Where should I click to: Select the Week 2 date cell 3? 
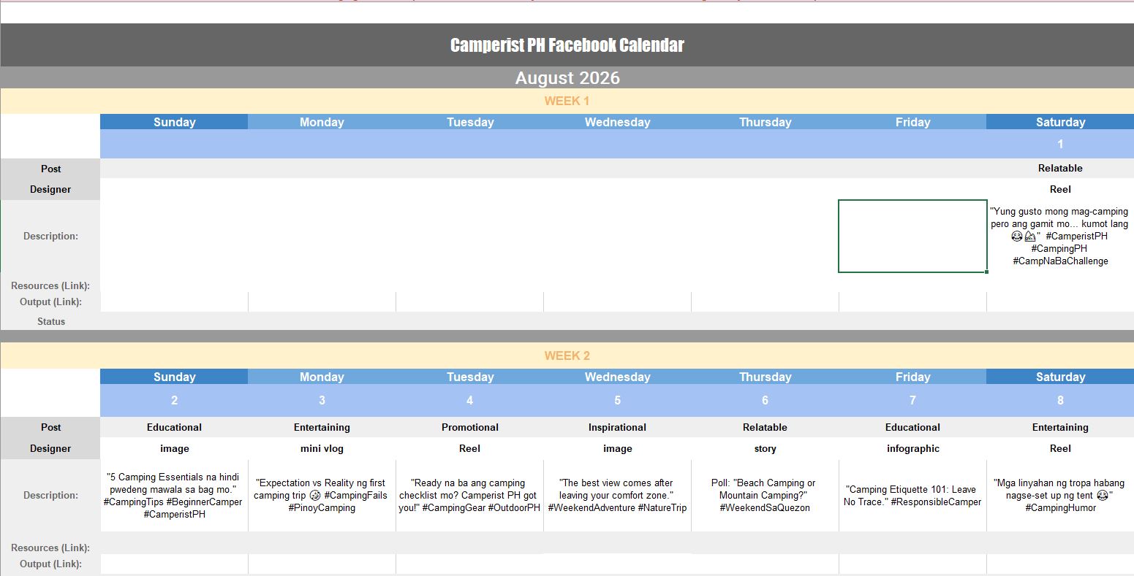322,400
